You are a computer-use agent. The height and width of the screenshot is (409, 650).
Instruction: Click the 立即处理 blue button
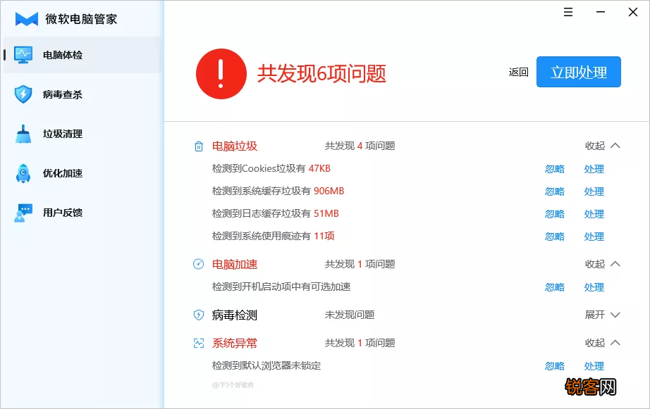(578, 72)
